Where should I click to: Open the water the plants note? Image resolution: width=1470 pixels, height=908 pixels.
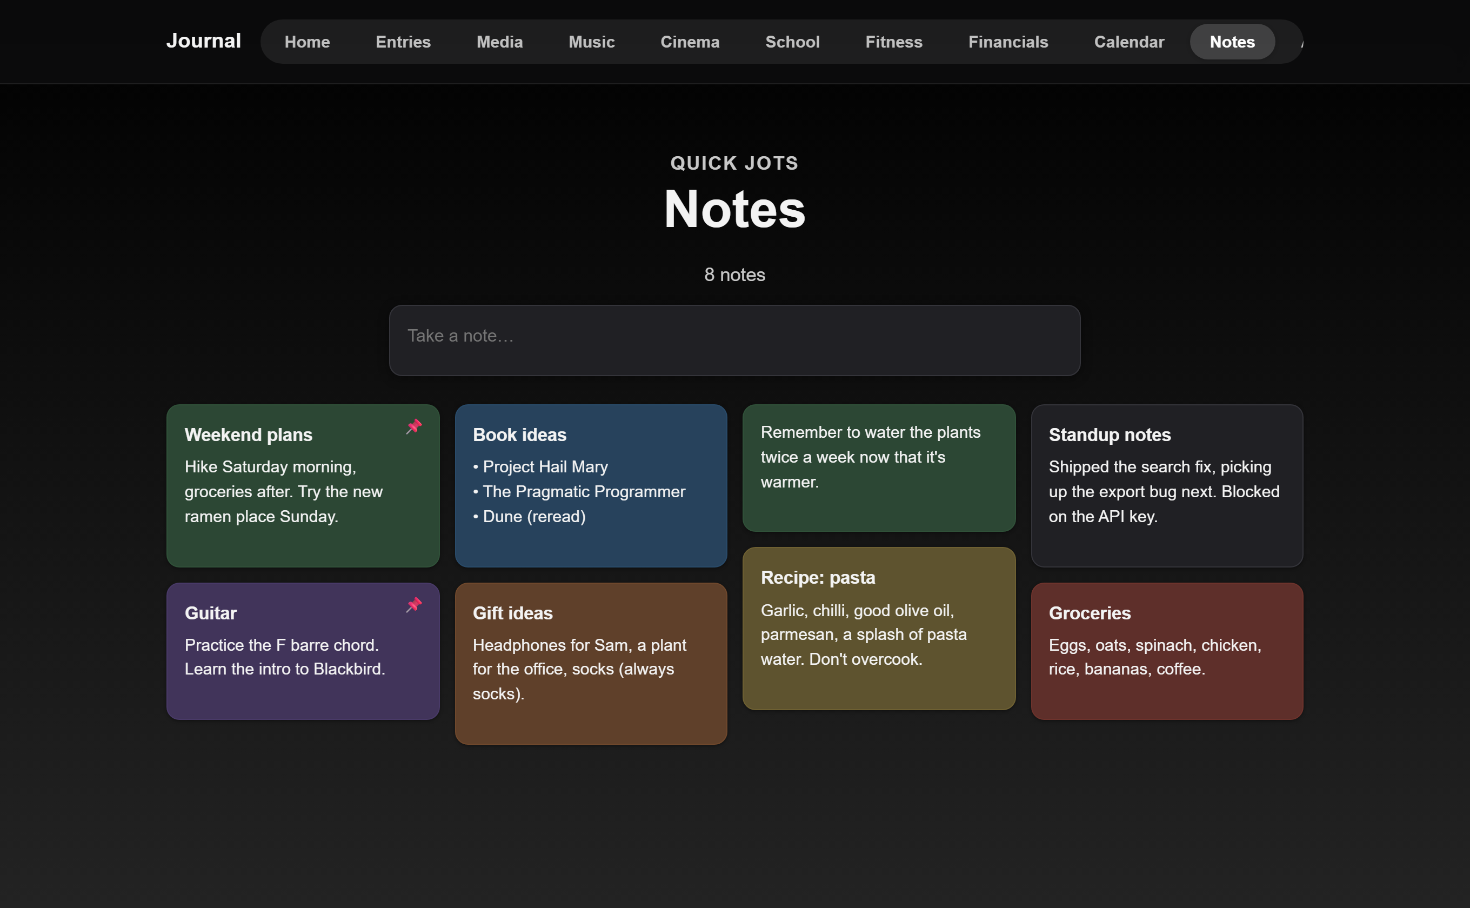tap(879, 468)
